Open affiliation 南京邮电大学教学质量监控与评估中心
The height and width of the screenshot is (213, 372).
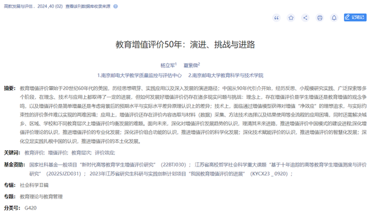point(139,76)
